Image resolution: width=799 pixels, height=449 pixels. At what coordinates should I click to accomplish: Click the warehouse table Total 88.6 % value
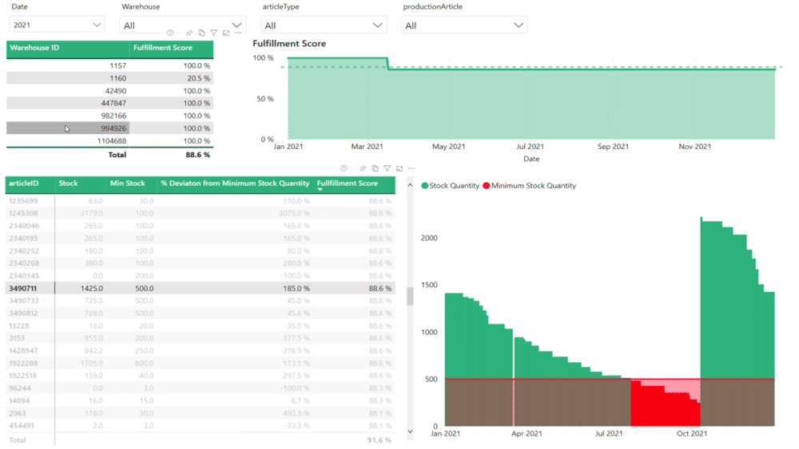pos(197,155)
